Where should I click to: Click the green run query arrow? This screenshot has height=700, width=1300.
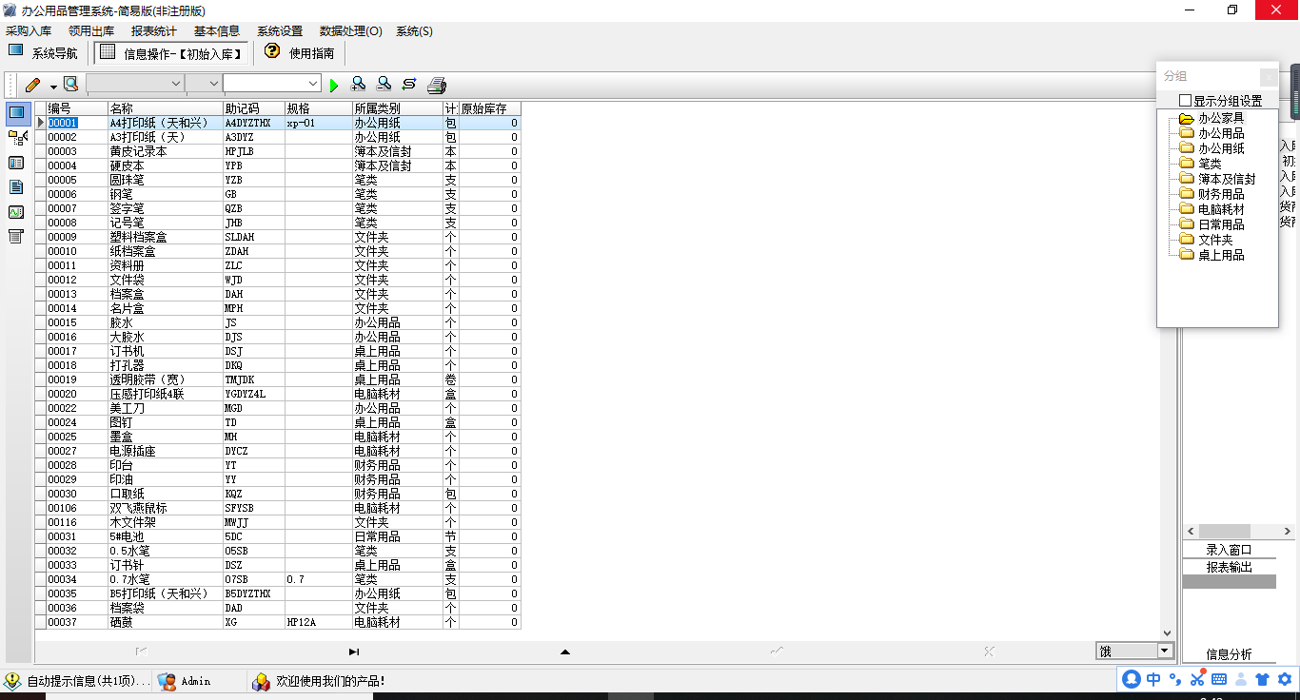pyautogui.click(x=334, y=86)
